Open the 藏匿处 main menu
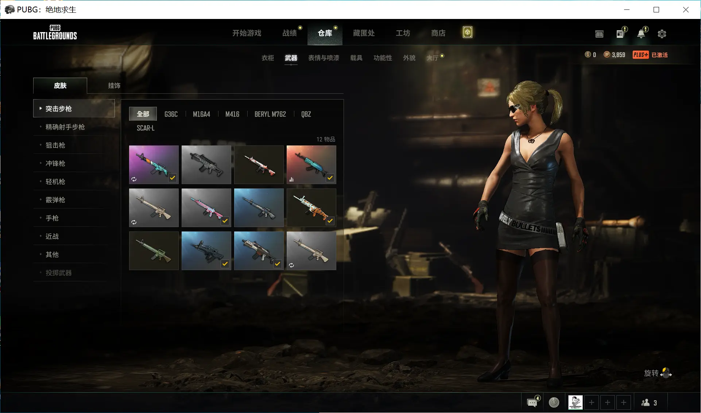This screenshot has height=413, width=701. click(x=364, y=33)
